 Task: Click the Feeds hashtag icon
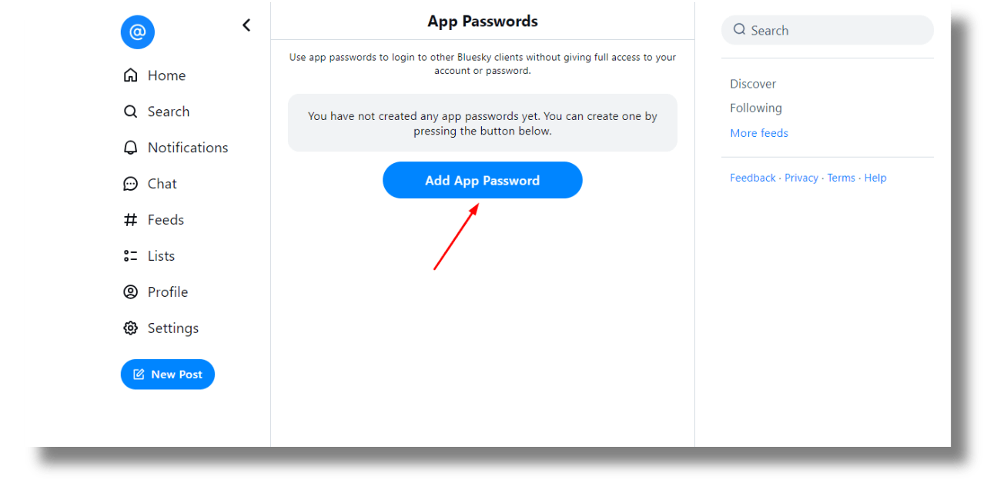tap(131, 220)
